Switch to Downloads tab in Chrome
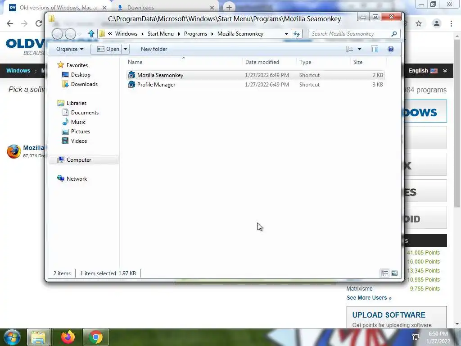This screenshot has width=461, height=346. (167, 8)
